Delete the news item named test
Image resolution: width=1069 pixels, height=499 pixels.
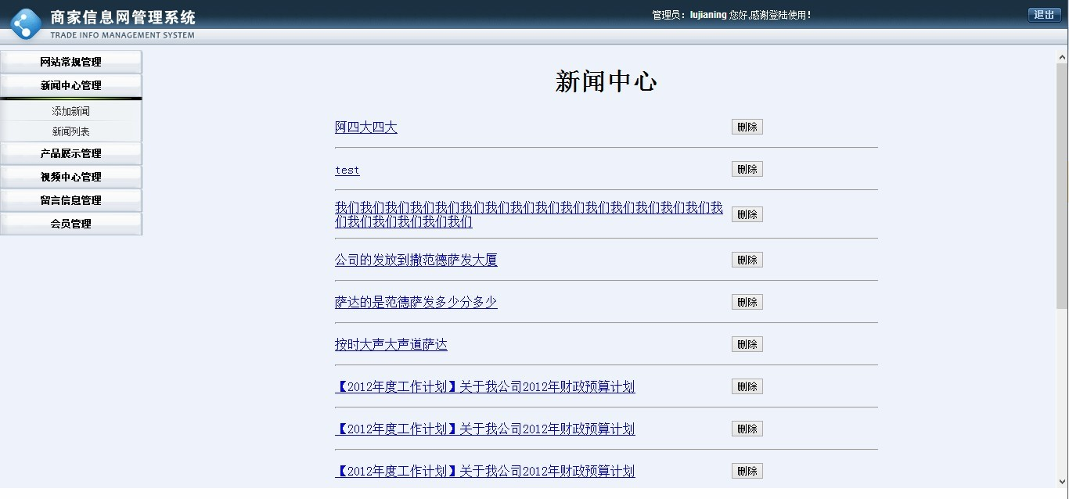point(747,169)
